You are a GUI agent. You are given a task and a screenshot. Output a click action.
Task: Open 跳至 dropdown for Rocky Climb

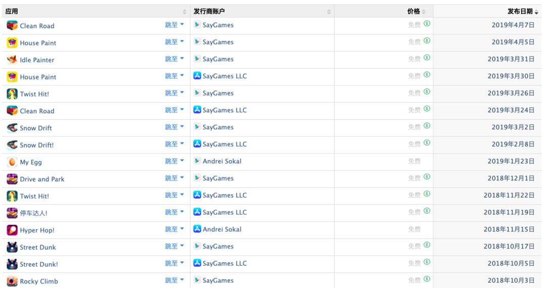(174, 280)
